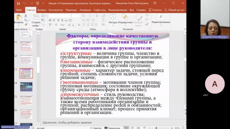Open the Вид tab
The width and height of the screenshot is (230, 129).
pos(132,10)
